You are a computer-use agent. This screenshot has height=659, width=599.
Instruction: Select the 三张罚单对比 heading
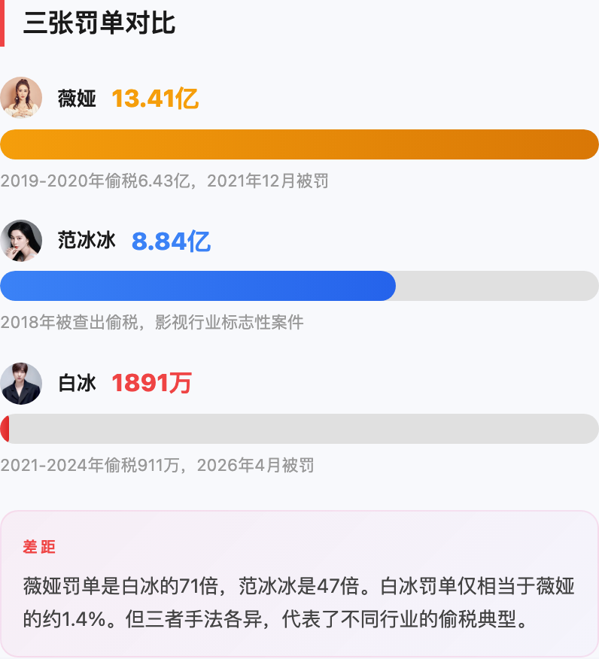(x=99, y=23)
